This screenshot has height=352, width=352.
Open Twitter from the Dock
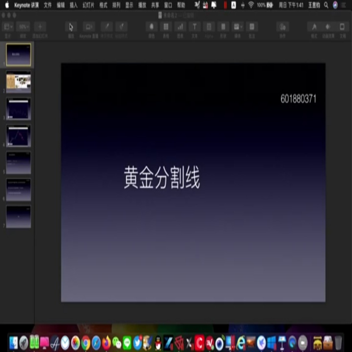pyautogui.click(x=137, y=343)
